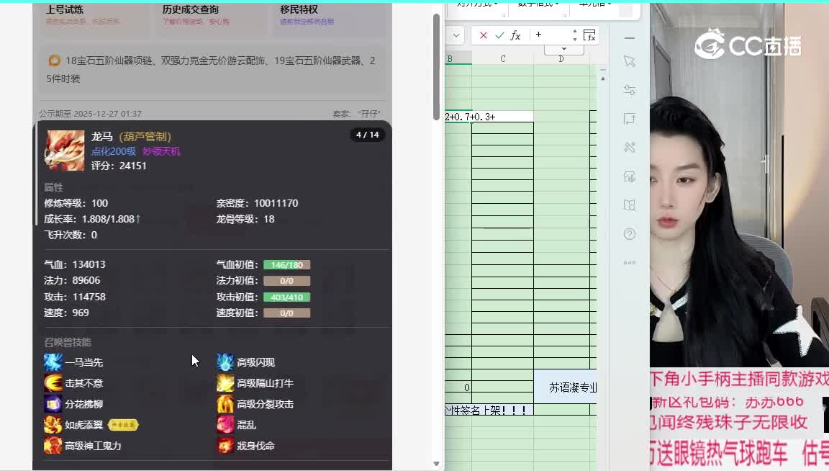
Task: Click the 龙骨等级: 18 value
Action: click(x=245, y=219)
